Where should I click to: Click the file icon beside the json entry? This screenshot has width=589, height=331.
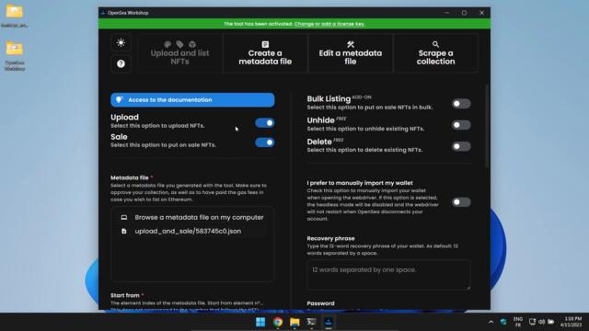[124, 231]
